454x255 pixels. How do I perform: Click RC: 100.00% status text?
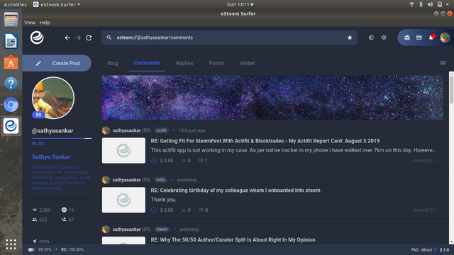72,249
